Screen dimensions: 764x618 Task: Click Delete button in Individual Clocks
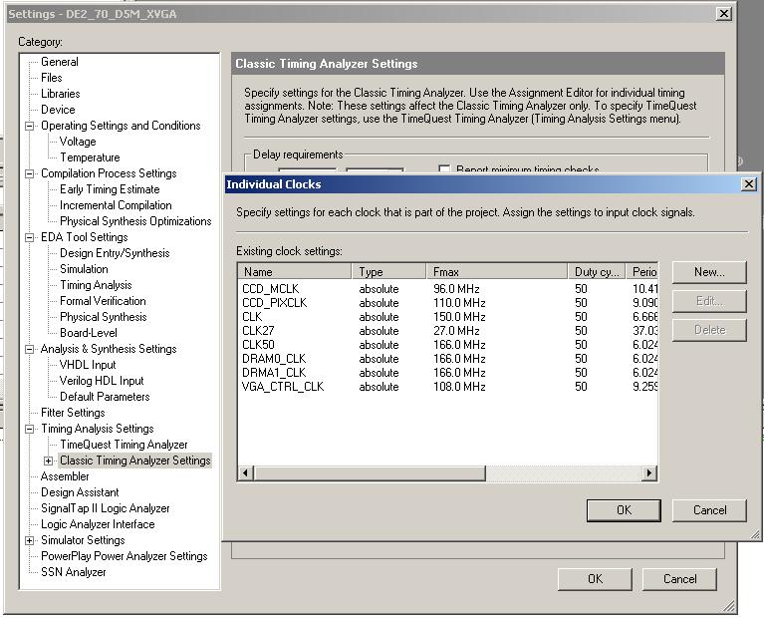tap(709, 330)
